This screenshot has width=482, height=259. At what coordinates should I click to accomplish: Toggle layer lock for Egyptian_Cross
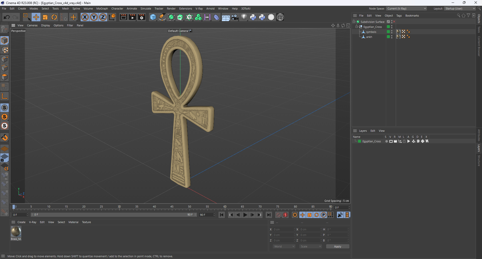[404, 141]
